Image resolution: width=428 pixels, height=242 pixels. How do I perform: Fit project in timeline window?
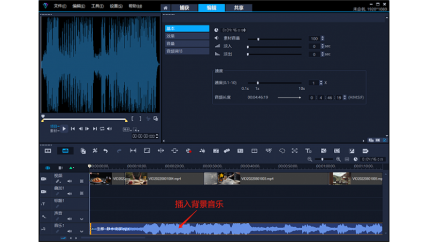347,159
